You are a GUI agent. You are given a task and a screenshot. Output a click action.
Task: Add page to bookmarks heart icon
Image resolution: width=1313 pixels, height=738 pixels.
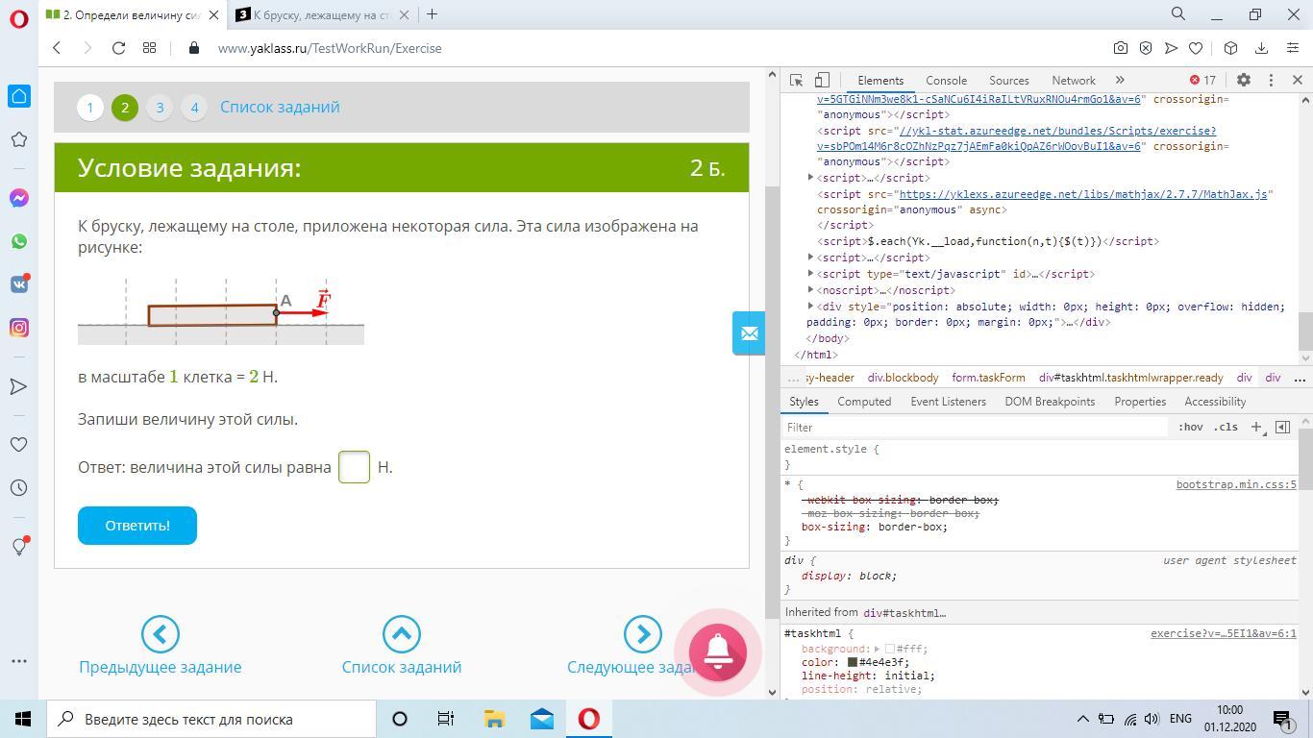click(1196, 48)
